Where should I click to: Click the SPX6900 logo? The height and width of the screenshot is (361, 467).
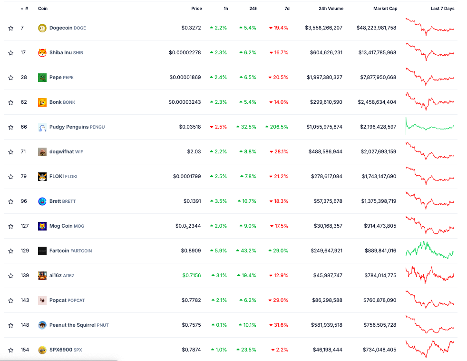[42, 350]
